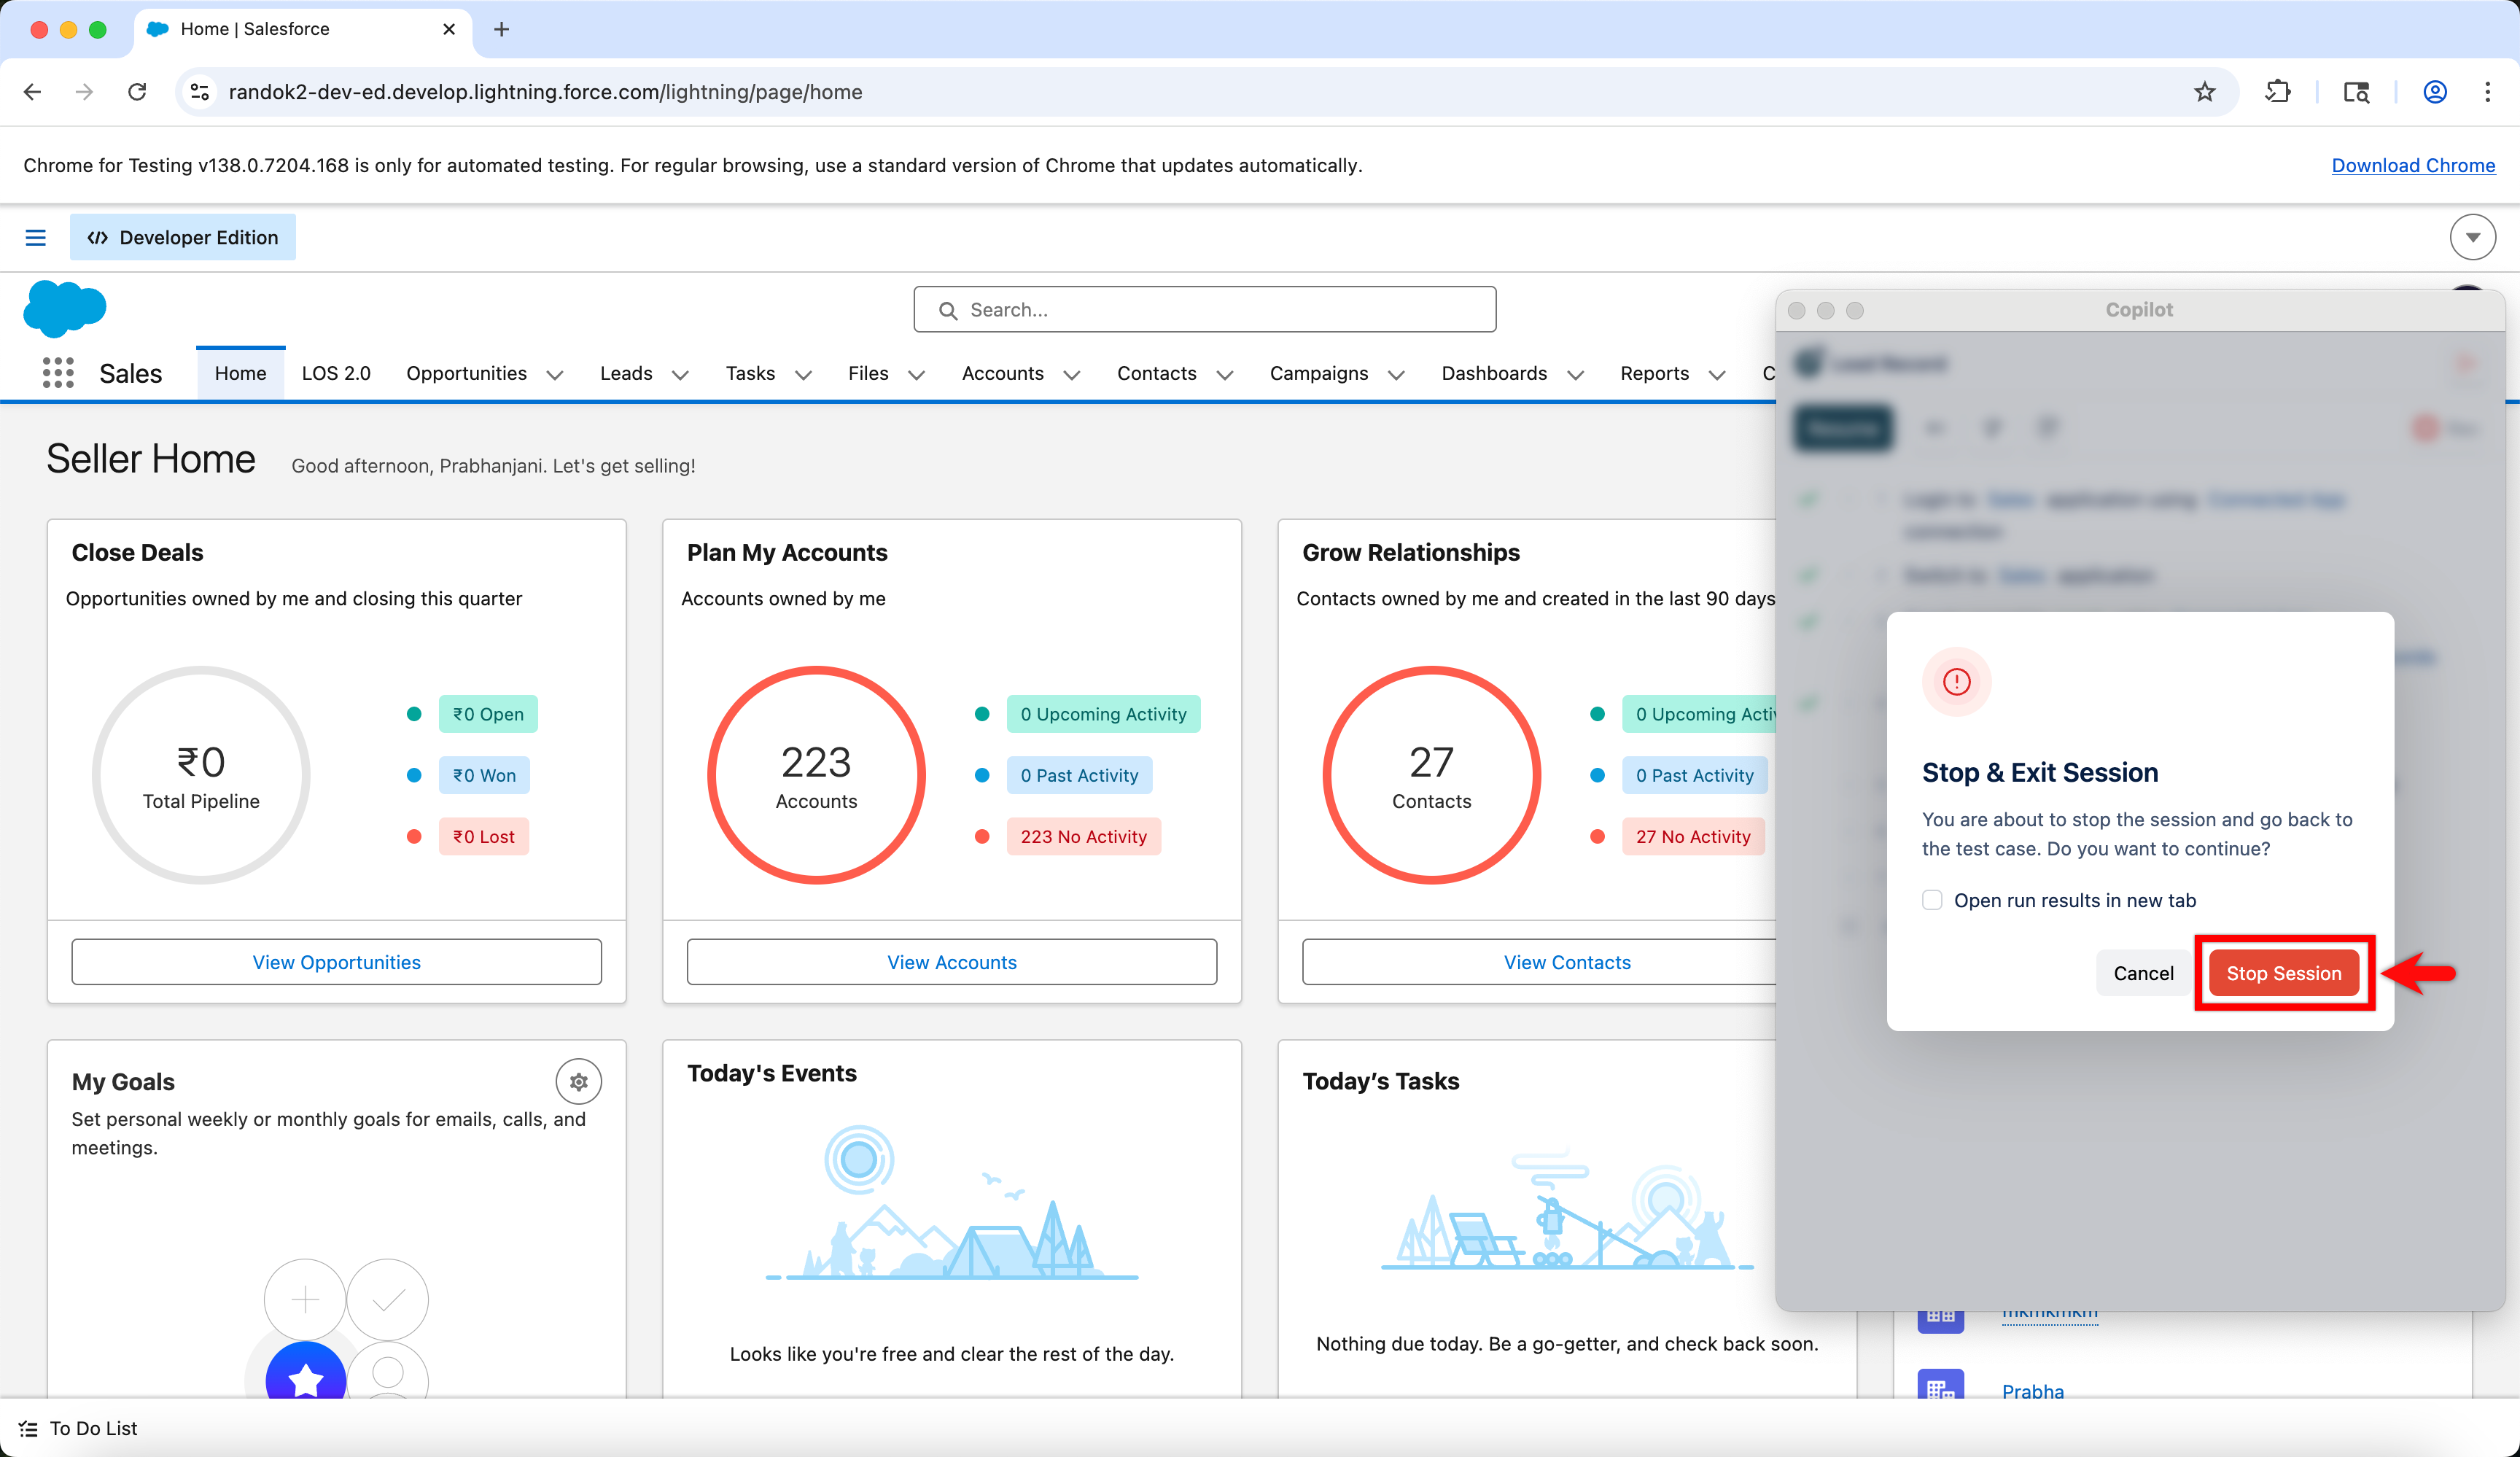Open site information icon in address bar
Viewport: 2520px width, 1457px height.
pyautogui.click(x=200, y=92)
